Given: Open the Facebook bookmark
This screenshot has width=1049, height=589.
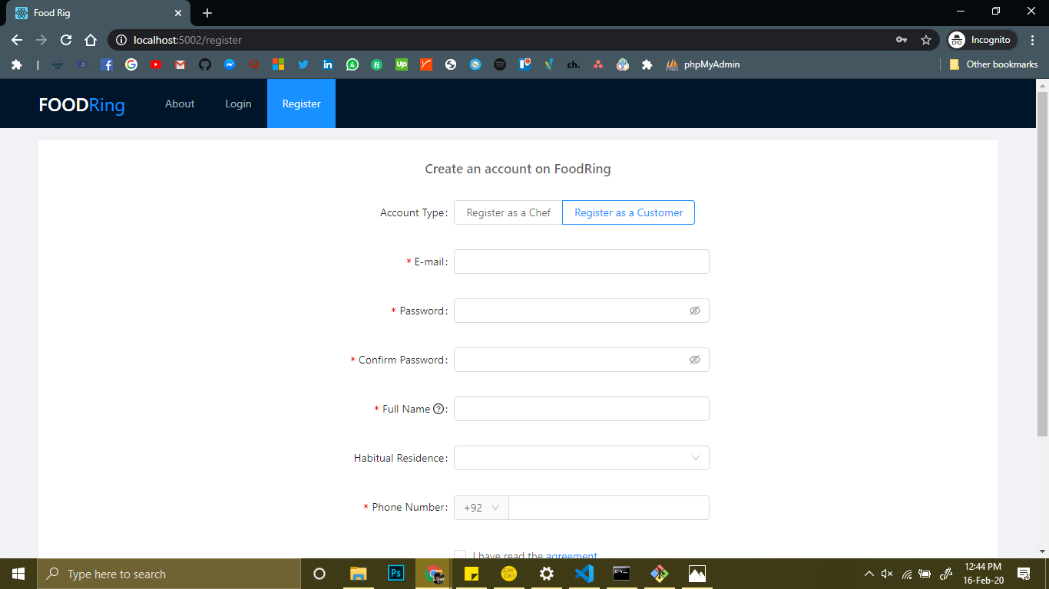Looking at the screenshot, I should coord(107,64).
